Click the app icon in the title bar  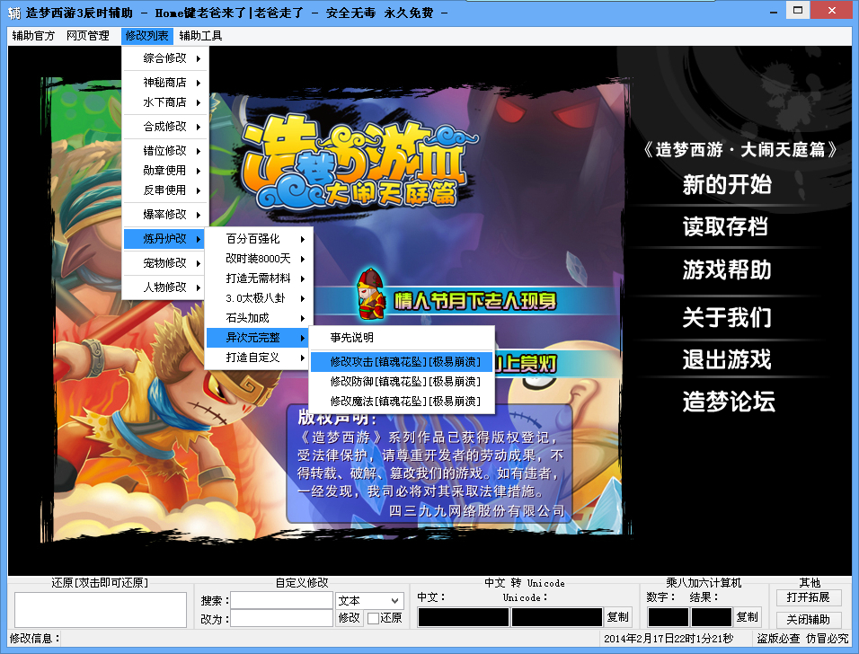(x=14, y=13)
